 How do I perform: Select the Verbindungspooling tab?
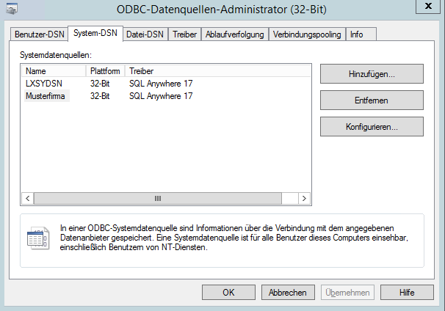pyautogui.click(x=307, y=34)
